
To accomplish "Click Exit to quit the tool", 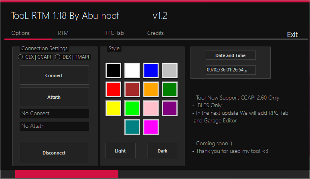I will [x=292, y=35].
